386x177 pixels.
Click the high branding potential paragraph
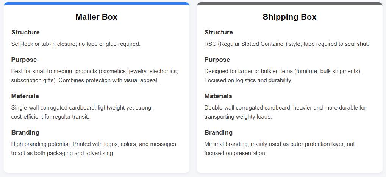pos(94,149)
